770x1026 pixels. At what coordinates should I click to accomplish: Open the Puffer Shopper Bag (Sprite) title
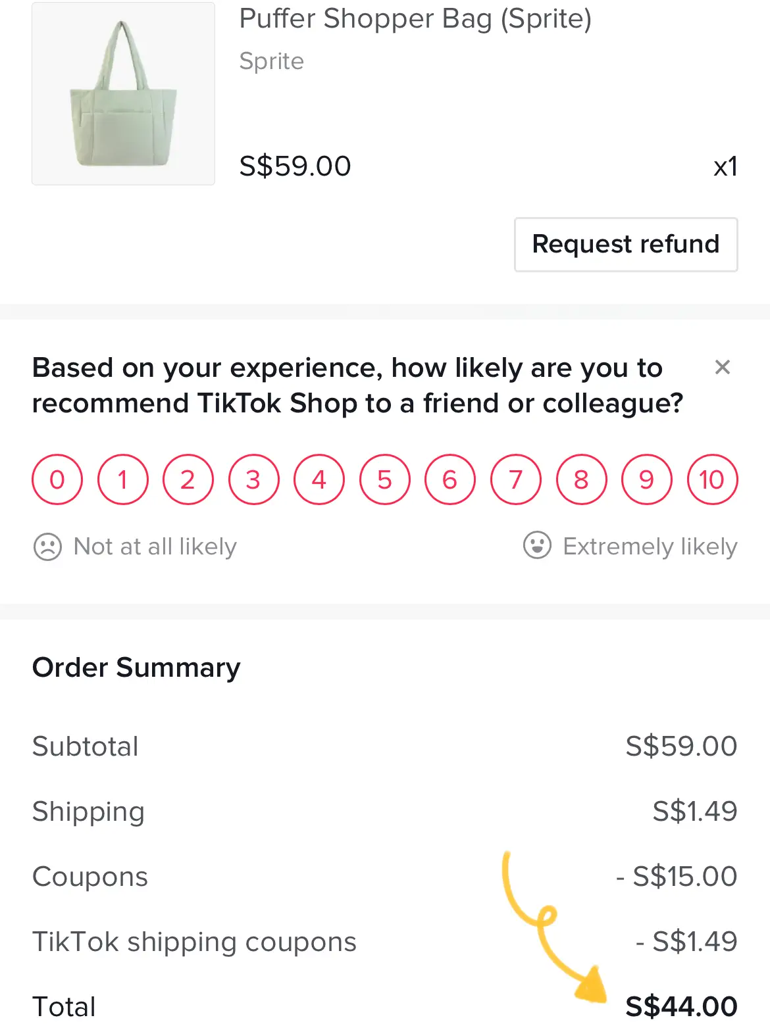415,18
